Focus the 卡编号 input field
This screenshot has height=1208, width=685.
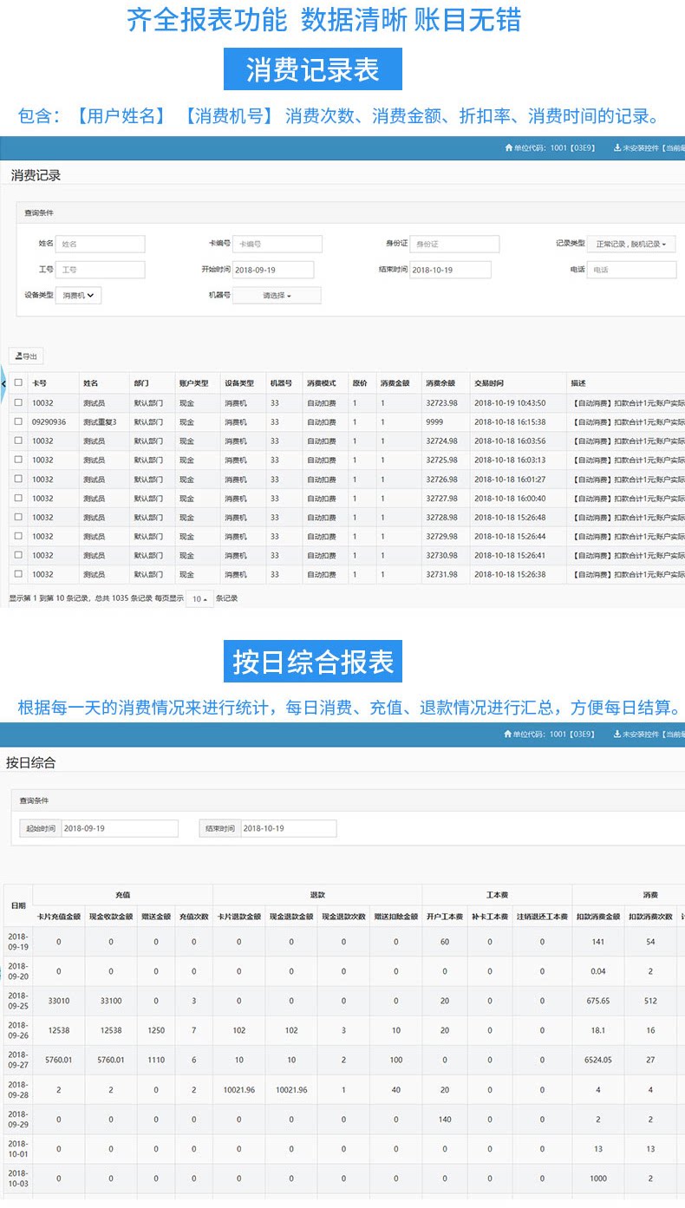[x=277, y=245]
